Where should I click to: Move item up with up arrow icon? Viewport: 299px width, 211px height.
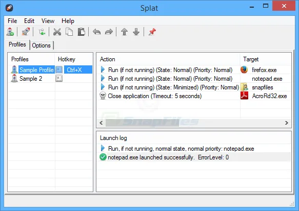point(124,32)
